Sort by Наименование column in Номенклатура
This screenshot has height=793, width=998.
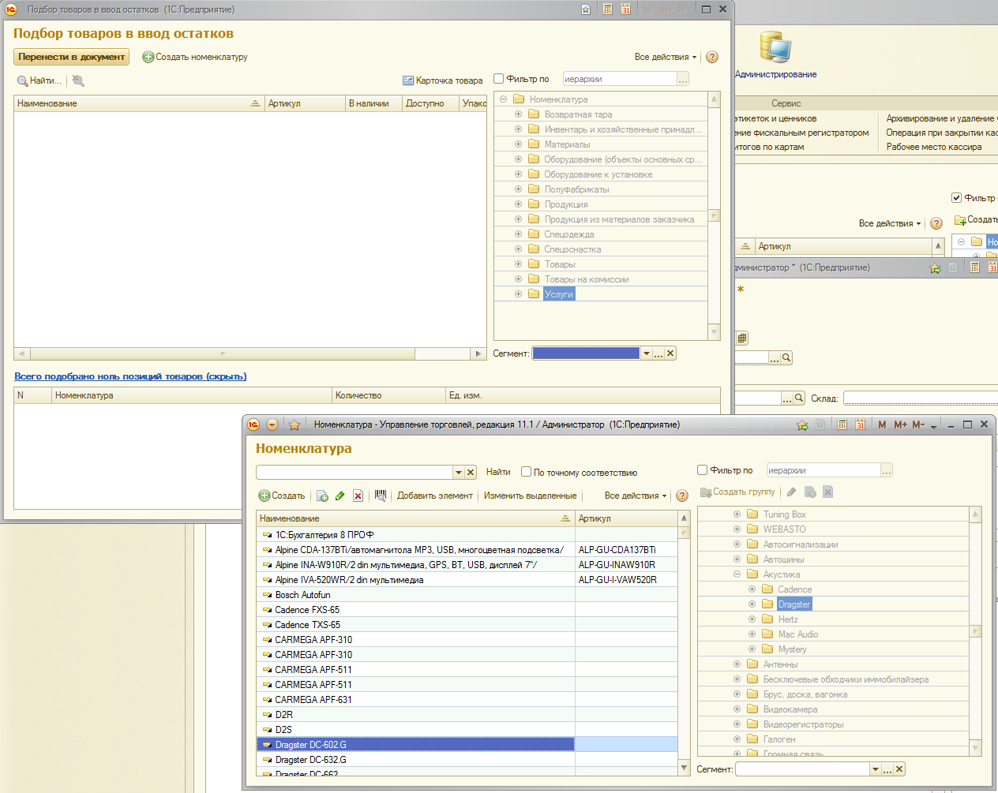(415, 518)
